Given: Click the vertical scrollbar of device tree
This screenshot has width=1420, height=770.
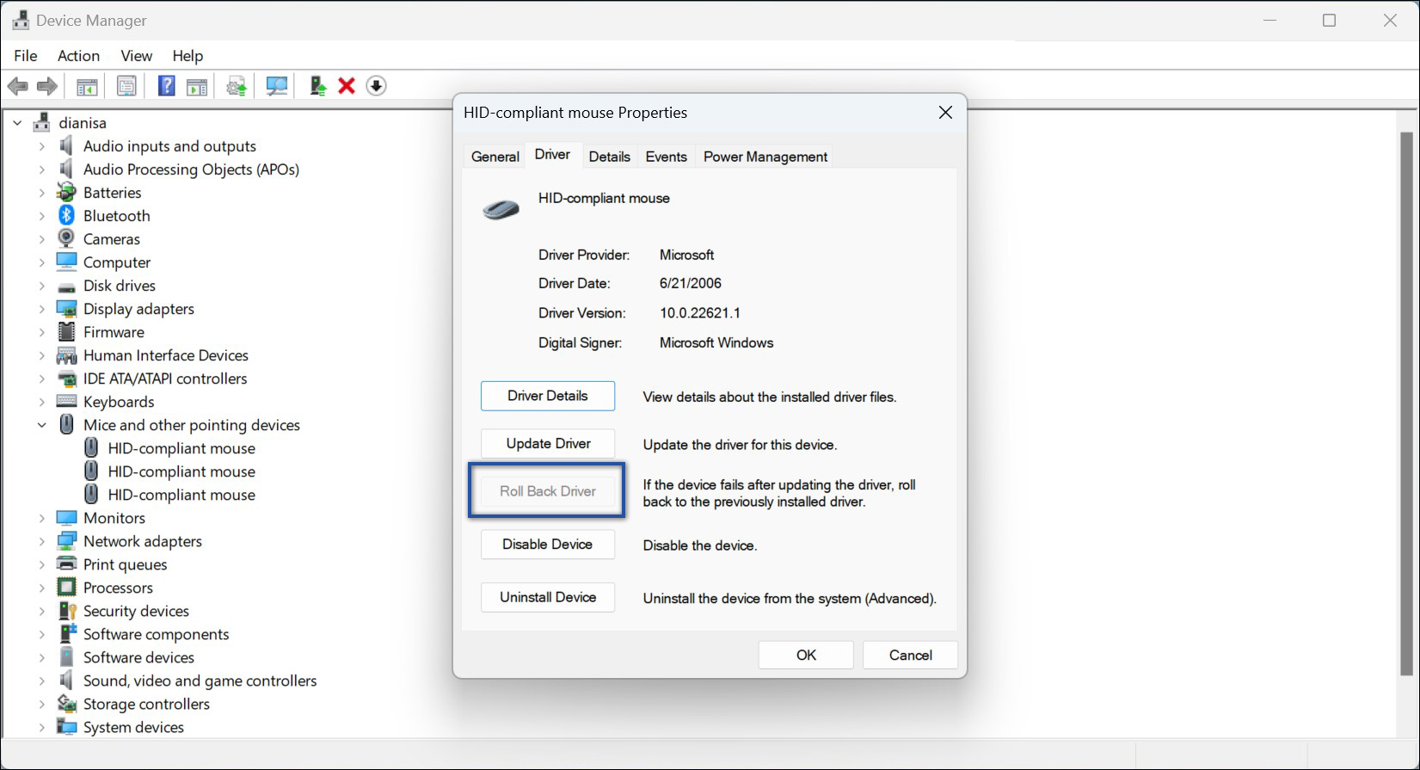Looking at the screenshot, I should coord(1406,404).
